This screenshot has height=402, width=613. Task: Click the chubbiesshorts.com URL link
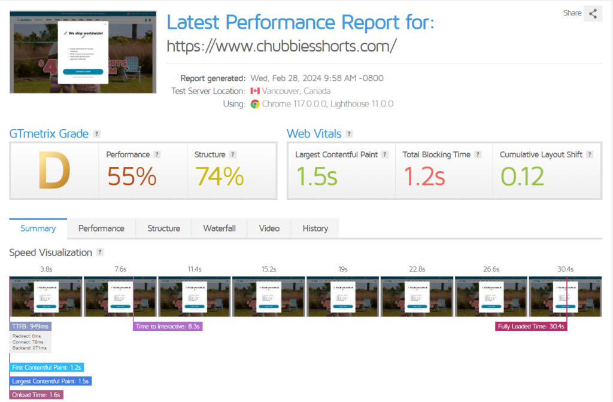(x=281, y=46)
